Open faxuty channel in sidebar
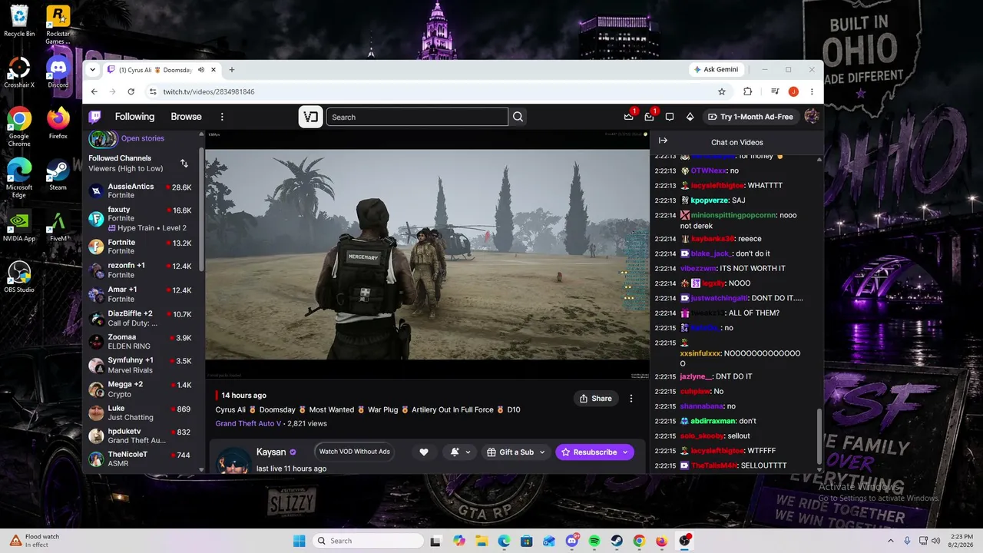The width and height of the screenshot is (983, 553). pos(143,219)
